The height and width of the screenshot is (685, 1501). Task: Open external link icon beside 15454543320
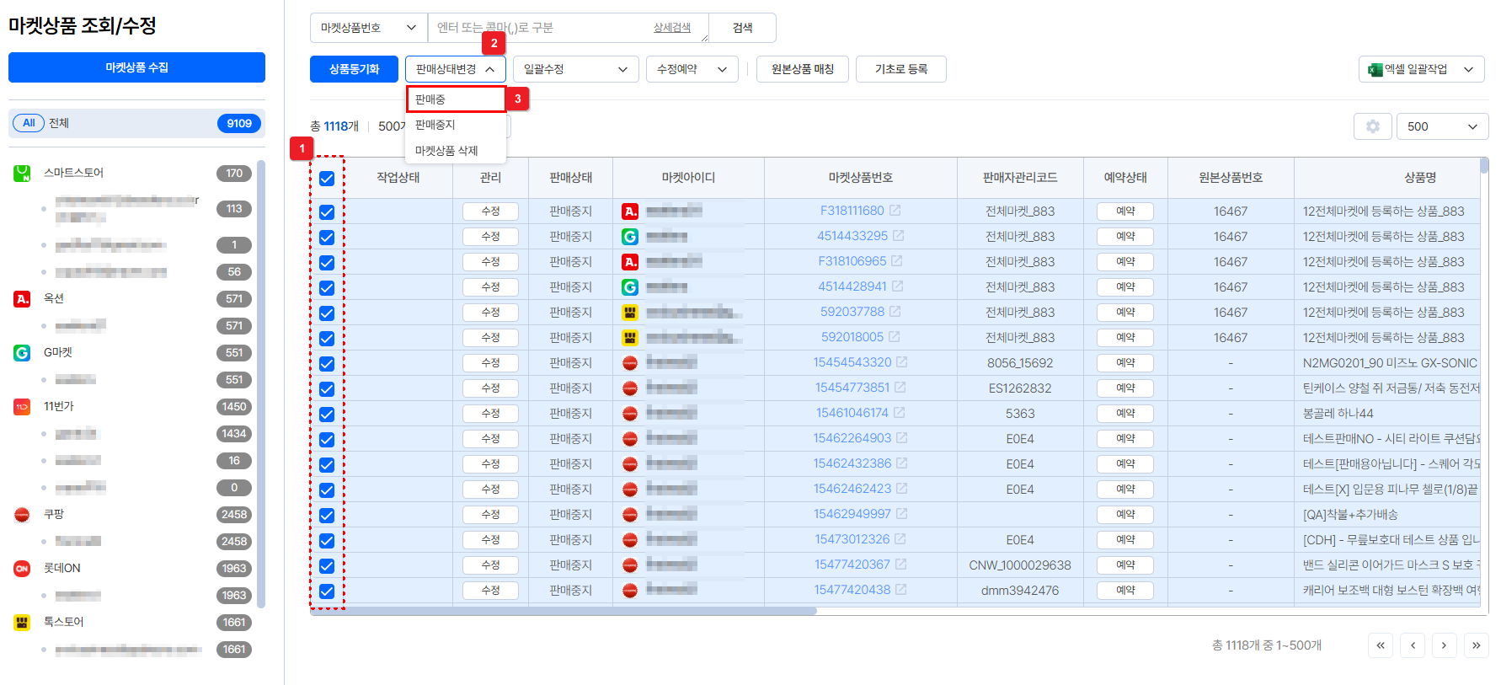click(x=901, y=362)
